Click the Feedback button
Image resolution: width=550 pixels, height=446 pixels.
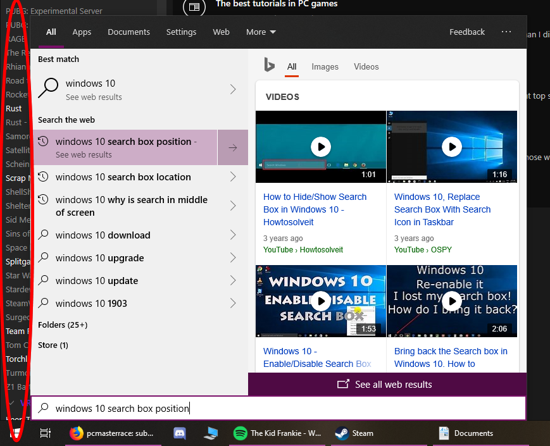(467, 32)
